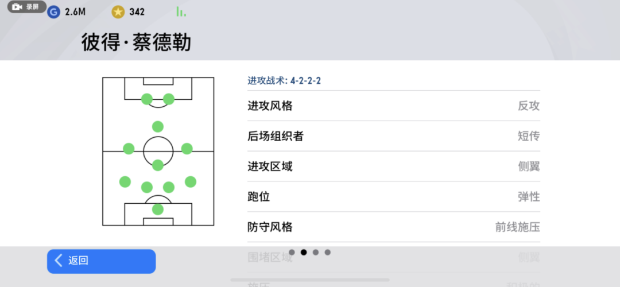
Task: Select the first page indicator dot
Action: pyautogui.click(x=292, y=252)
